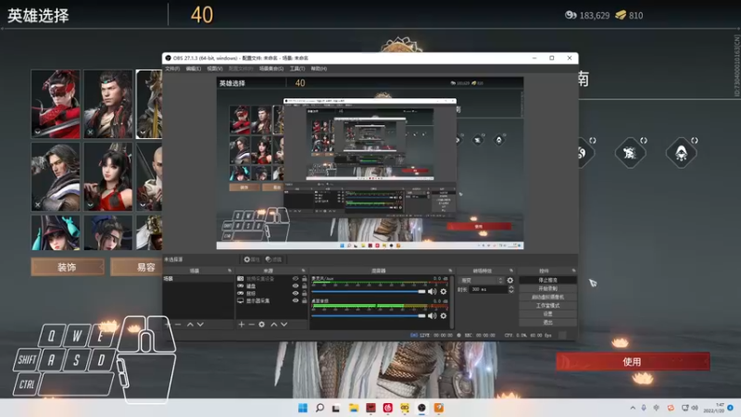Open the transition type dropdown
The width and height of the screenshot is (741, 417).
482,281
